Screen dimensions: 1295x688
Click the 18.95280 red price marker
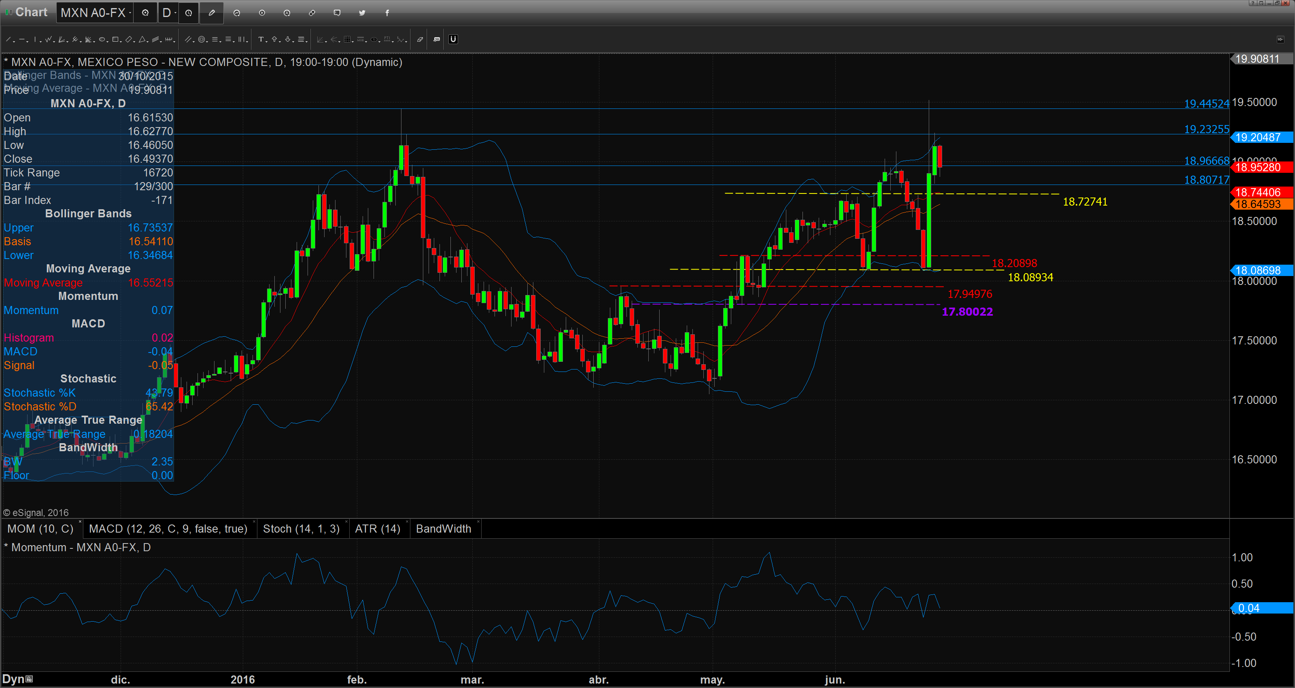coord(1261,168)
